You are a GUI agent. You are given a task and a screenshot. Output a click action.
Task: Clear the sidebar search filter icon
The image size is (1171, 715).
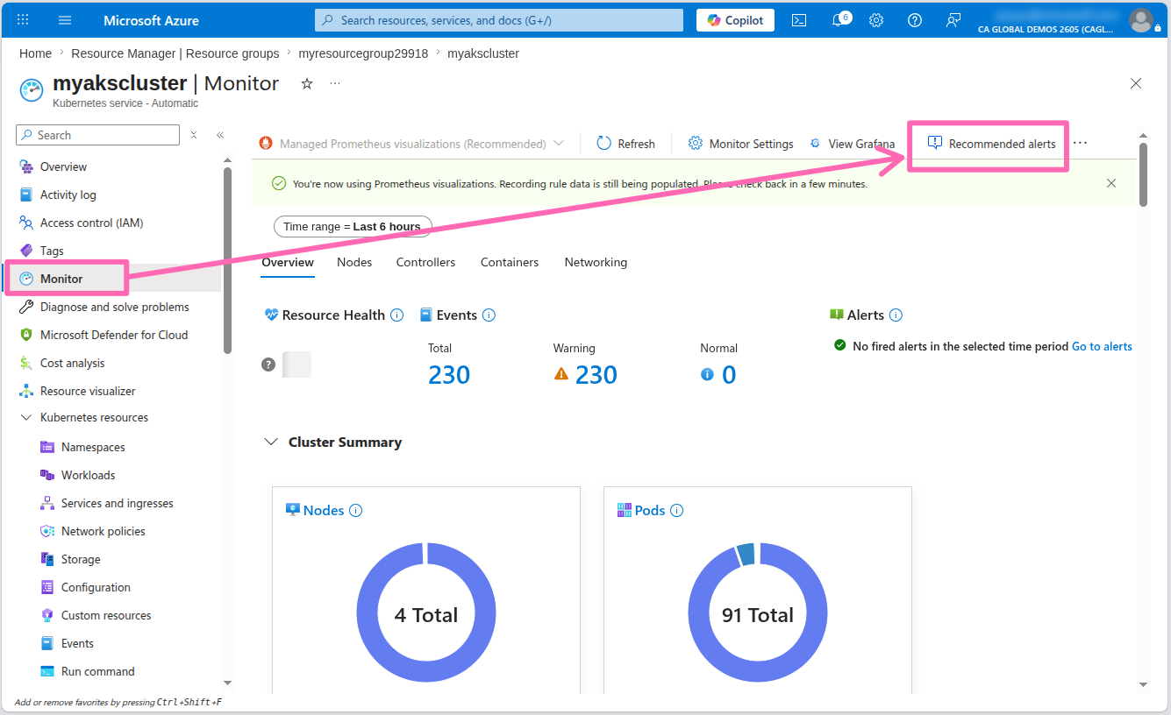pyautogui.click(x=194, y=135)
